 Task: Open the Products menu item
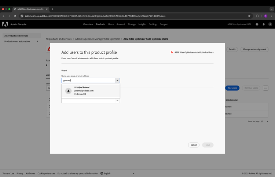point(100,24)
